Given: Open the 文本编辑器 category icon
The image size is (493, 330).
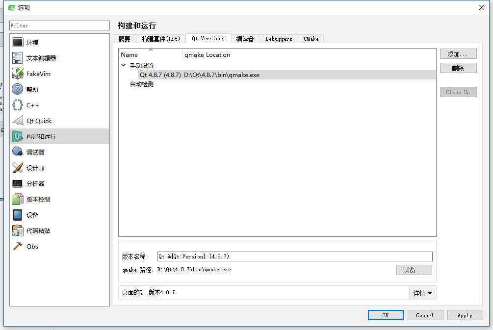Looking at the screenshot, I should (18, 58).
